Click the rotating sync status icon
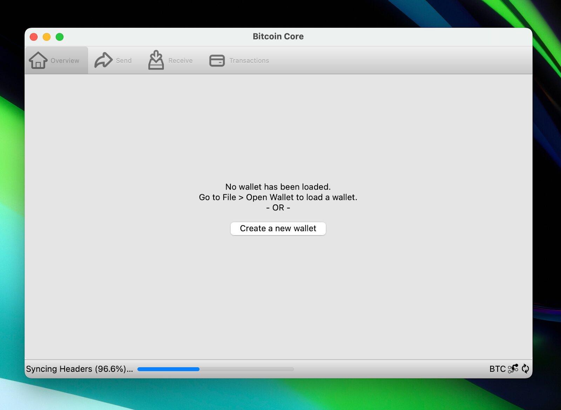Image resolution: width=561 pixels, height=410 pixels. pos(525,369)
